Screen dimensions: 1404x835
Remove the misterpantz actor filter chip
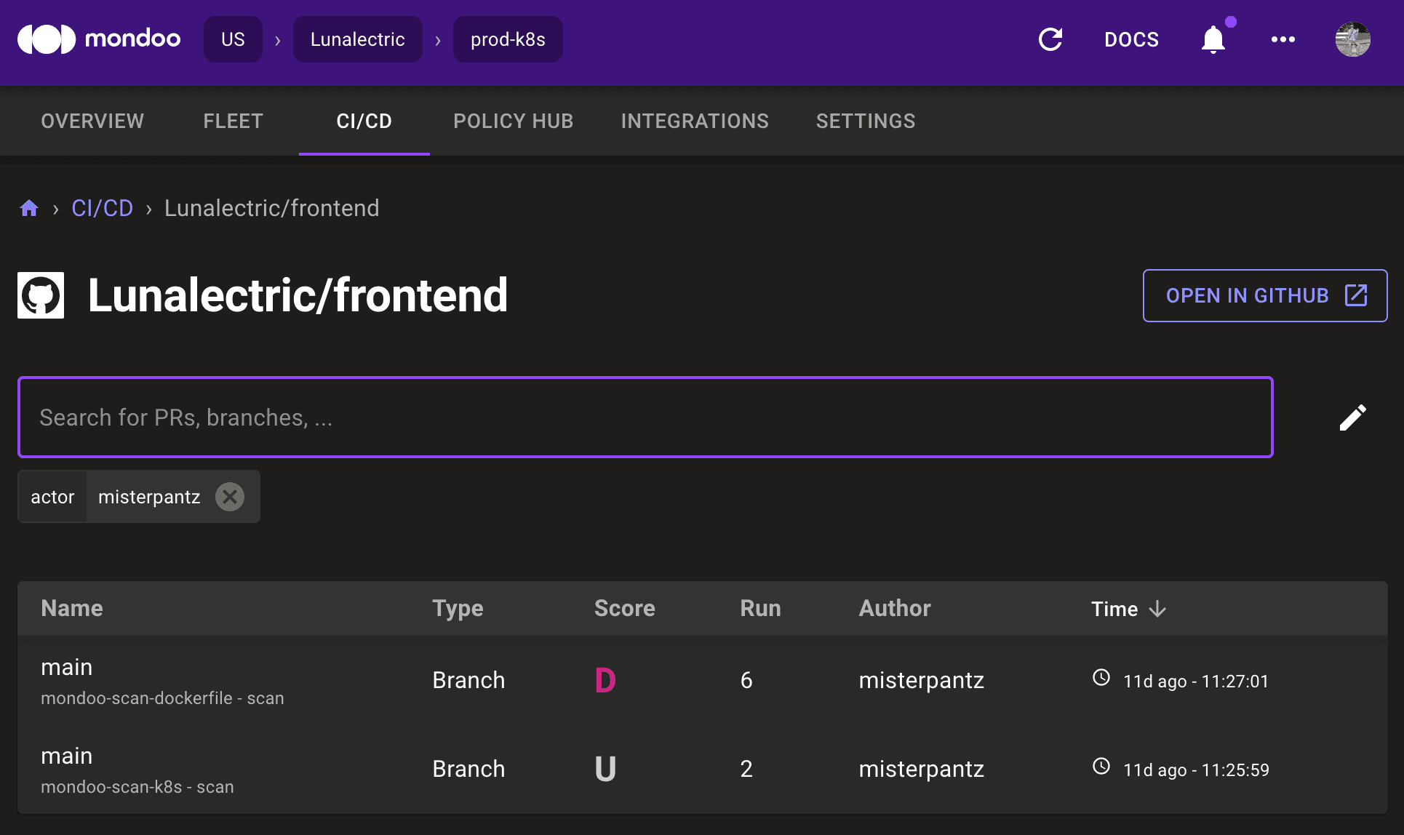[x=230, y=496]
